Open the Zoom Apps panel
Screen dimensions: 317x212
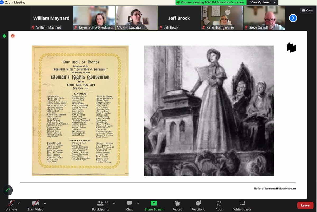[x=219, y=205]
